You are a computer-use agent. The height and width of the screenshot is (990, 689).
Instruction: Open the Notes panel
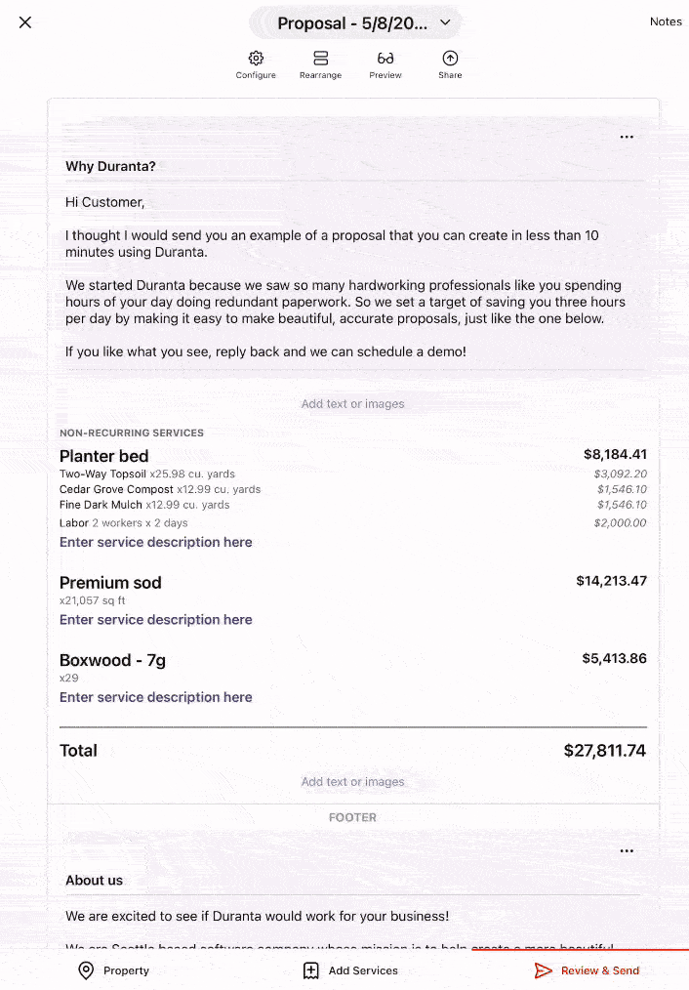[x=666, y=21]
